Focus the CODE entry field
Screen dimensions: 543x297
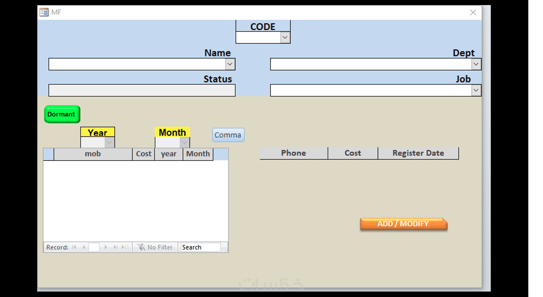point(259,38)
